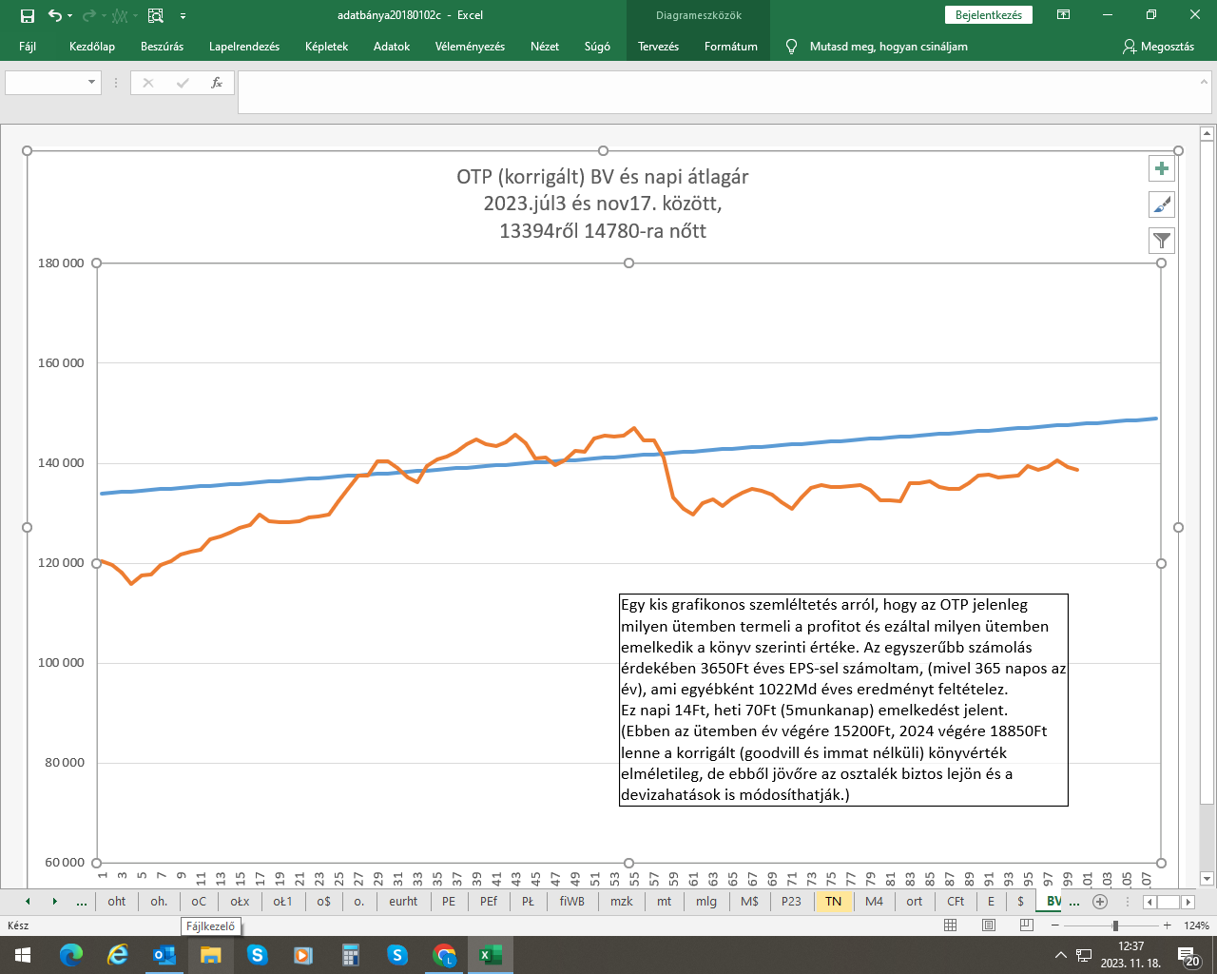This screenshot has height=974, width=1217.
Task: Open the Véleményezés tab
Action: tap(470, 47)
